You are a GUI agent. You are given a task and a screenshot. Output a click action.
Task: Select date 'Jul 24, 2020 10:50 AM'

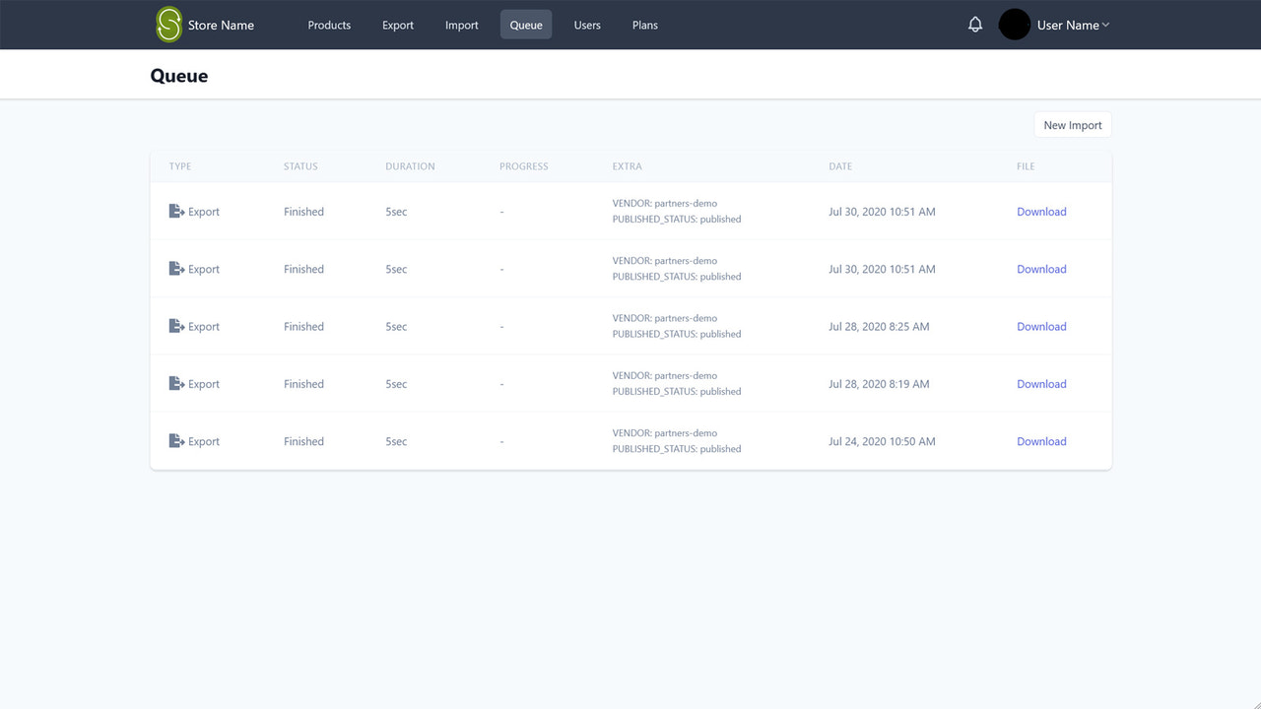[882, 441]
